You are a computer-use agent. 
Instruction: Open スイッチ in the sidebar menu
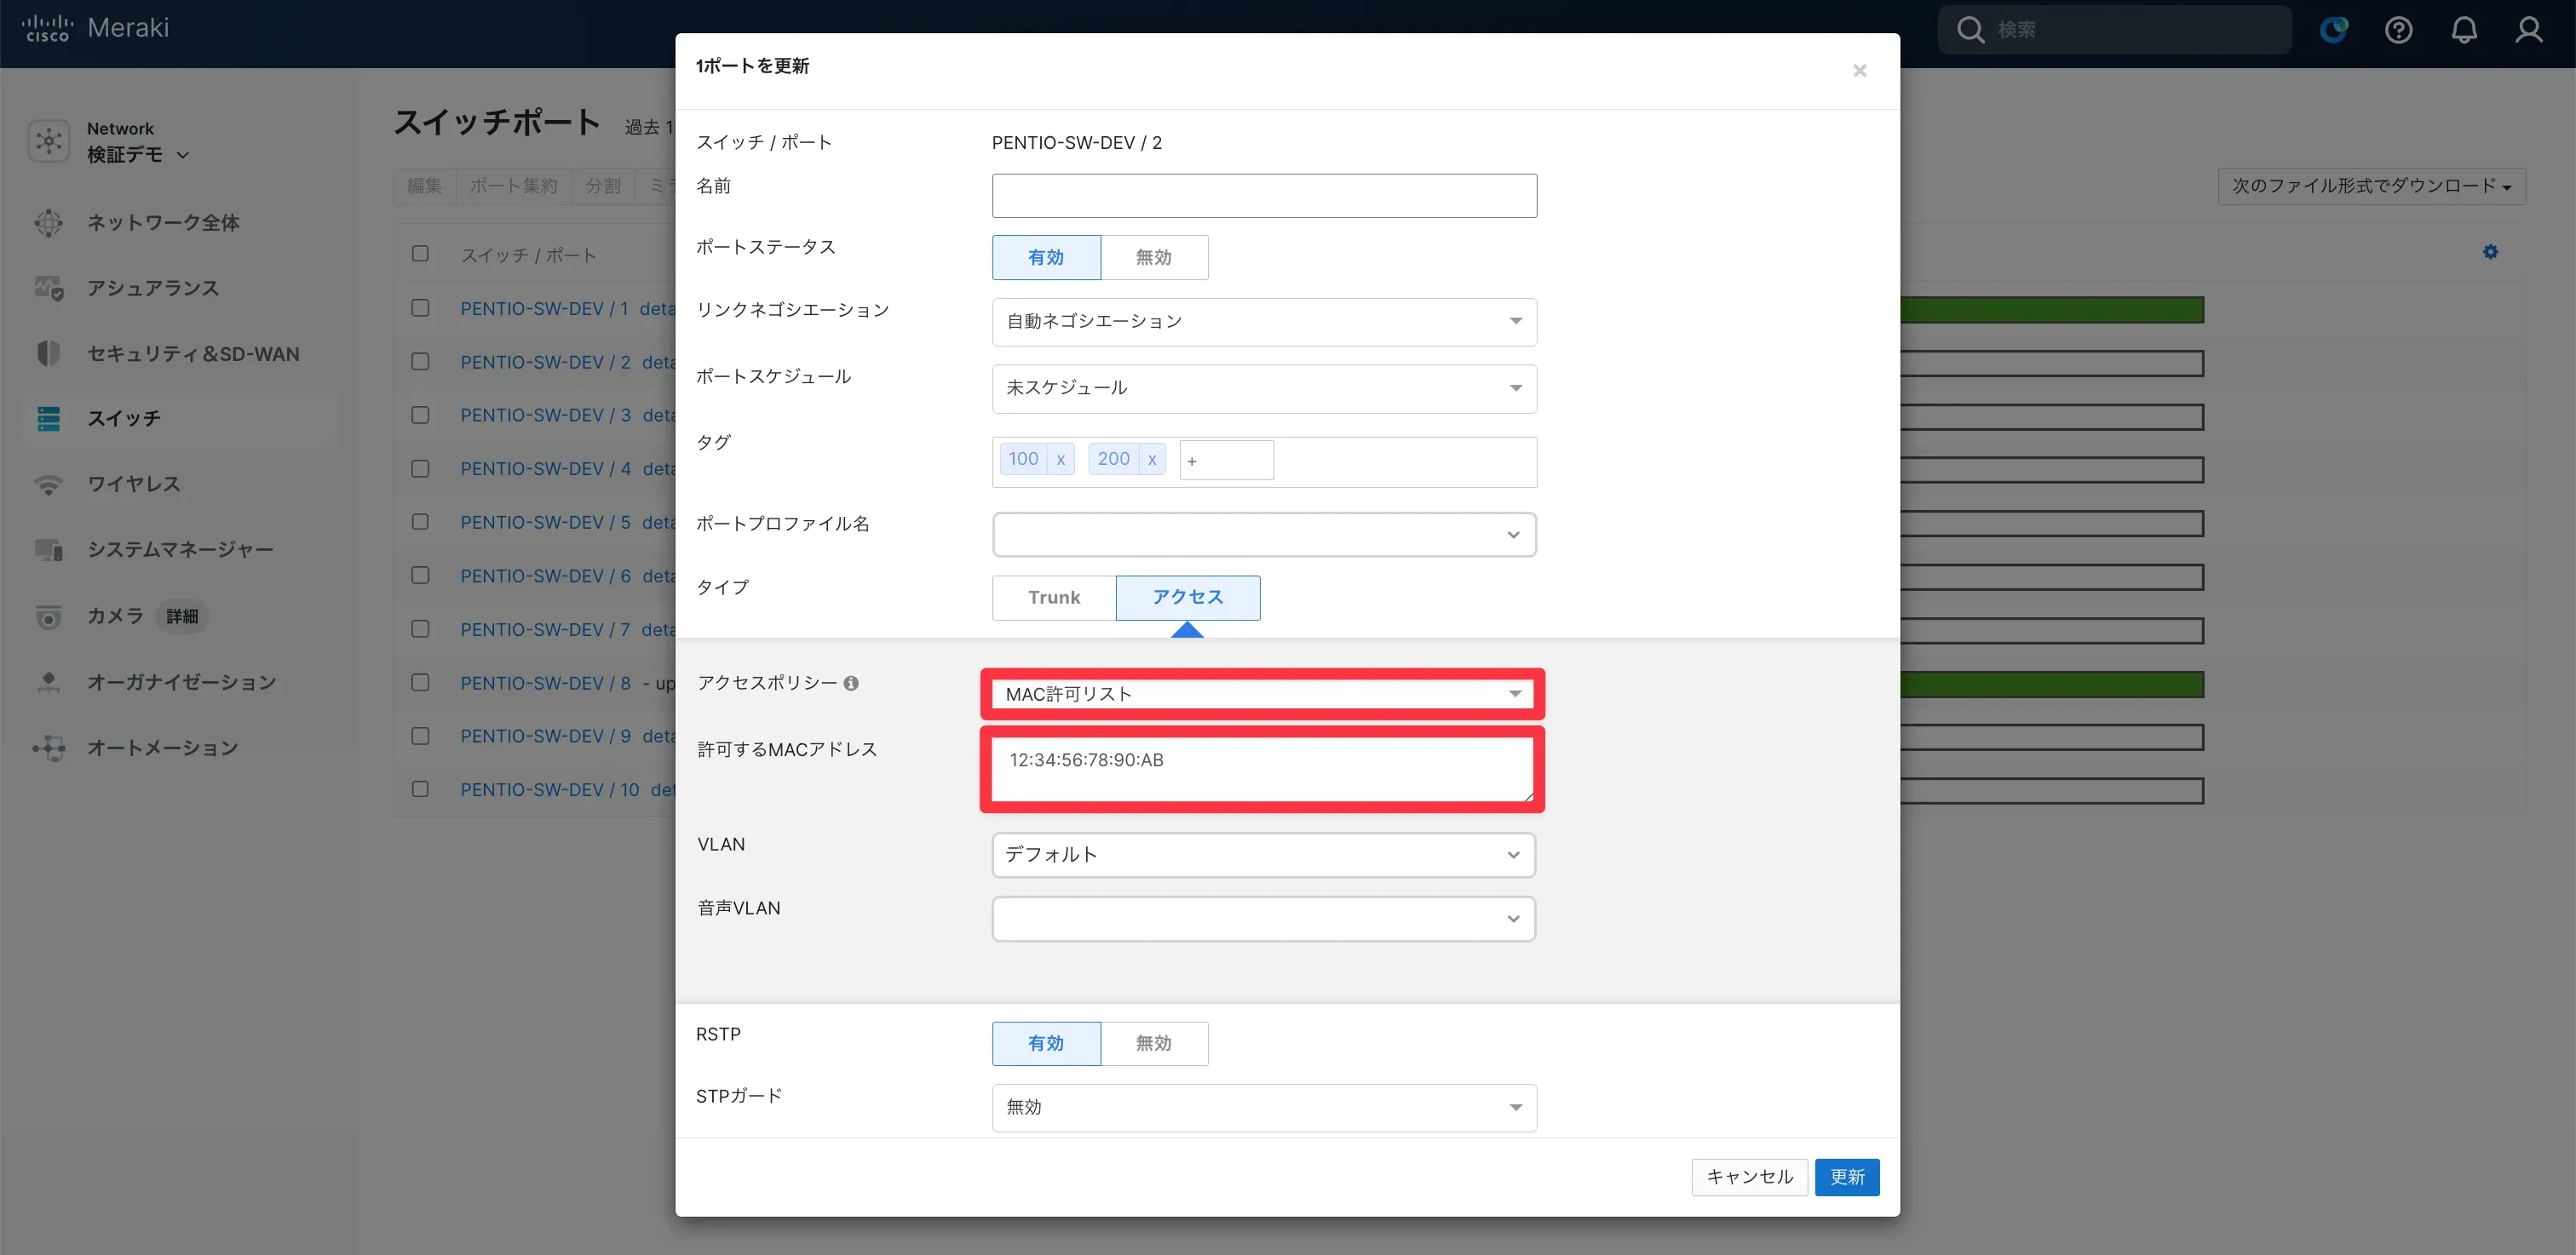(x=124, y=419)
